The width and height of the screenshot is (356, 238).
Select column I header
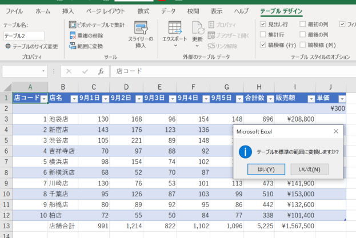click(x=295, y=87)
